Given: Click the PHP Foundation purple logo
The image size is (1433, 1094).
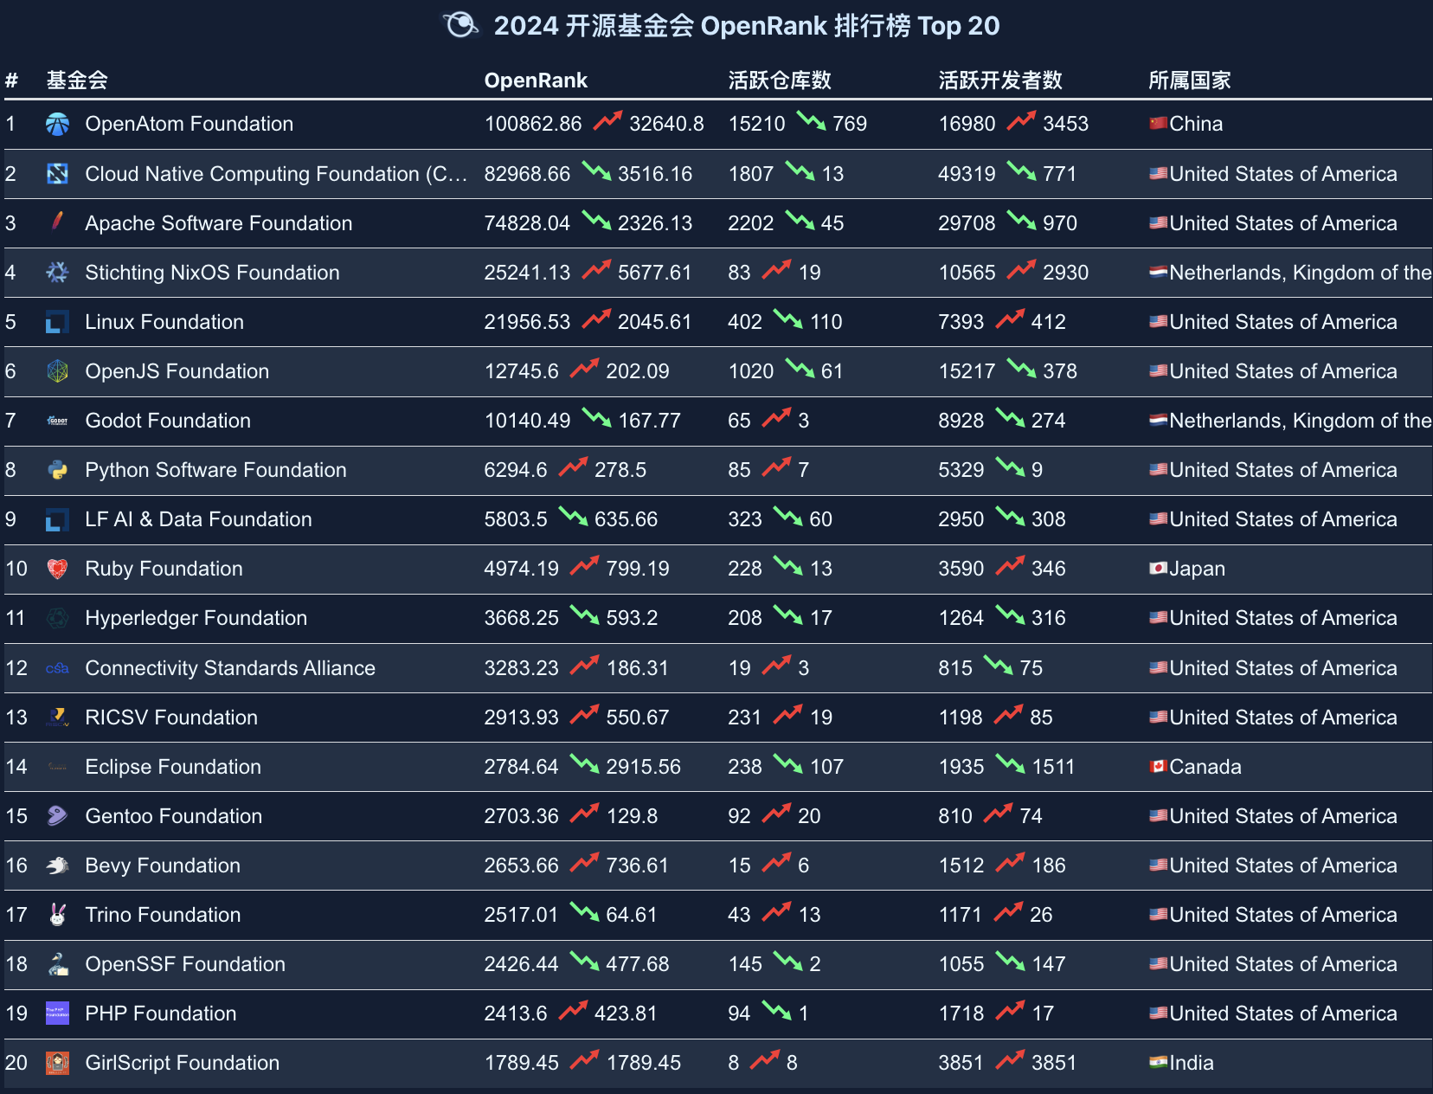Looking at the screenshot, I should click(x=57, y=1014).
